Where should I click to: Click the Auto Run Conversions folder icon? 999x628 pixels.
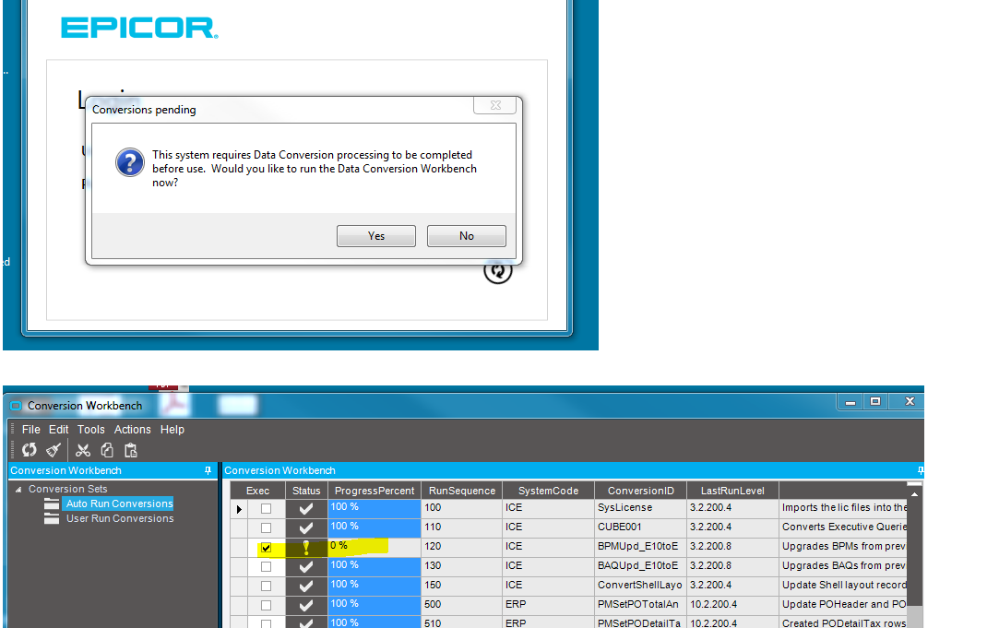click(x=52, y=504)
